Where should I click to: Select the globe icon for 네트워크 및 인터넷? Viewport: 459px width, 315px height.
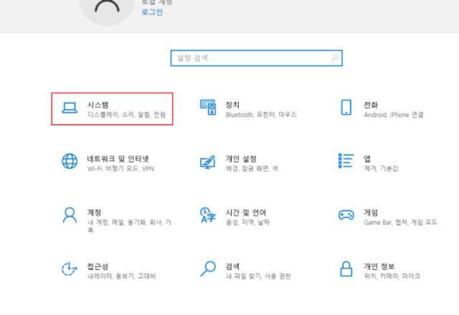70,162
